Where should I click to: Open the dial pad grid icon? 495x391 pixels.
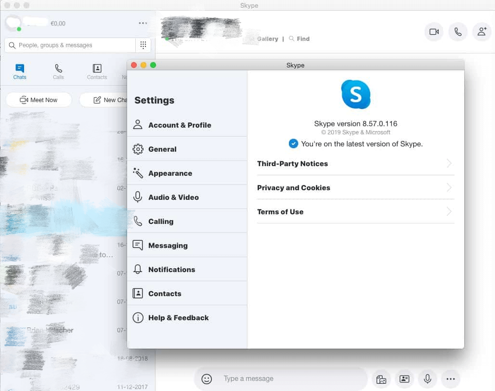pos(143,45)
